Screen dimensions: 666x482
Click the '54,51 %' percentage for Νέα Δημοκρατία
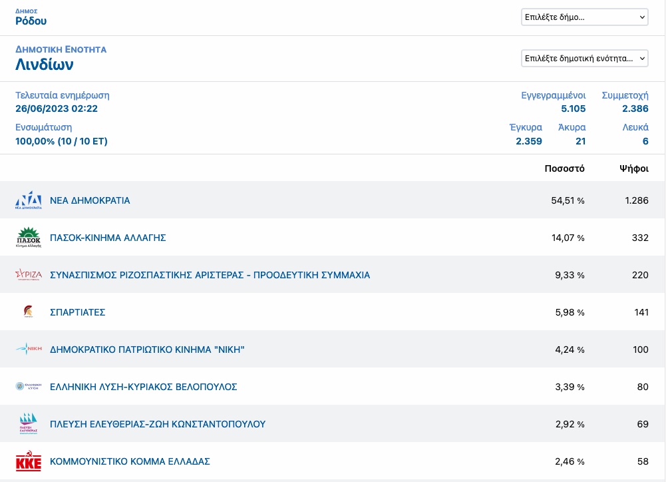coord(568,200)
